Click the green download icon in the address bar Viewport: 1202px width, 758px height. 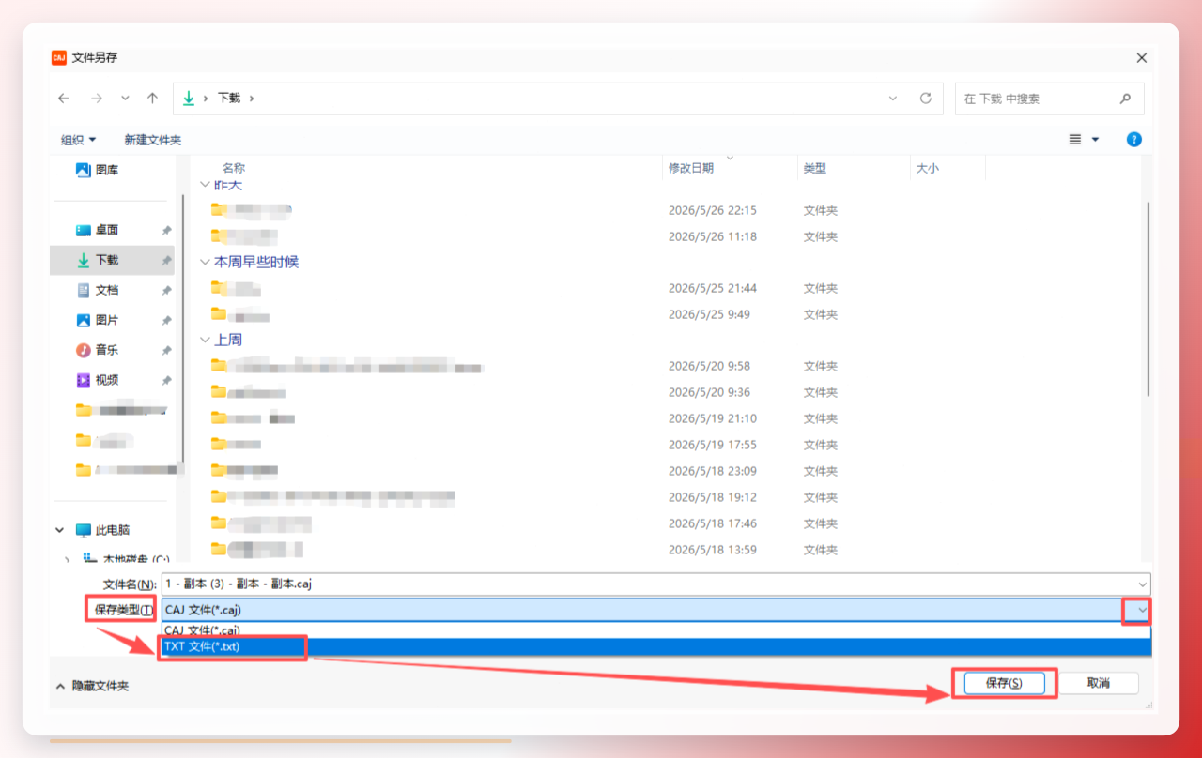coord(189,98)
